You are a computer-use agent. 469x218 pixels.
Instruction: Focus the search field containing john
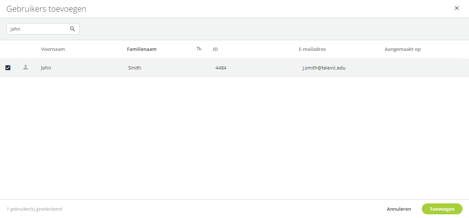pos(43,29)
